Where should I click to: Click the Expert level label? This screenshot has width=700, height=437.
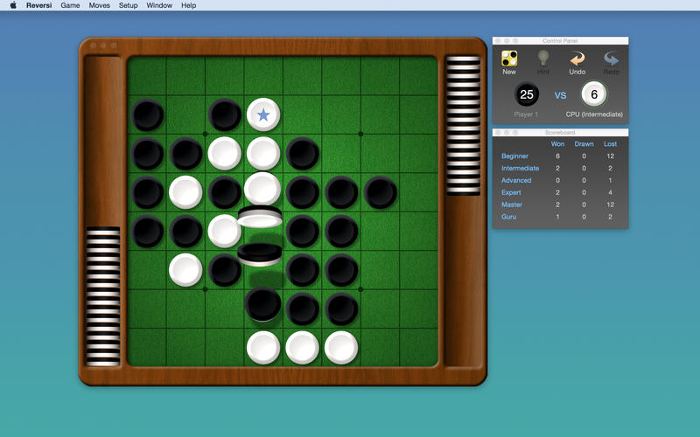(511, 192)
